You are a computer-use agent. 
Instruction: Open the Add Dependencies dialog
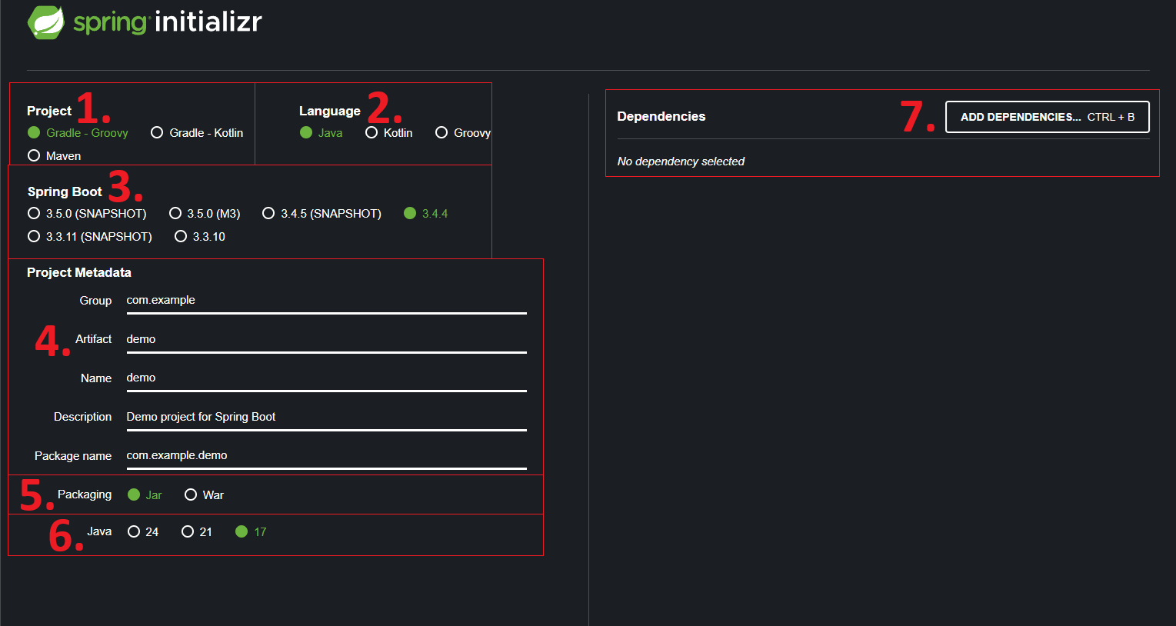[1047, 117]
